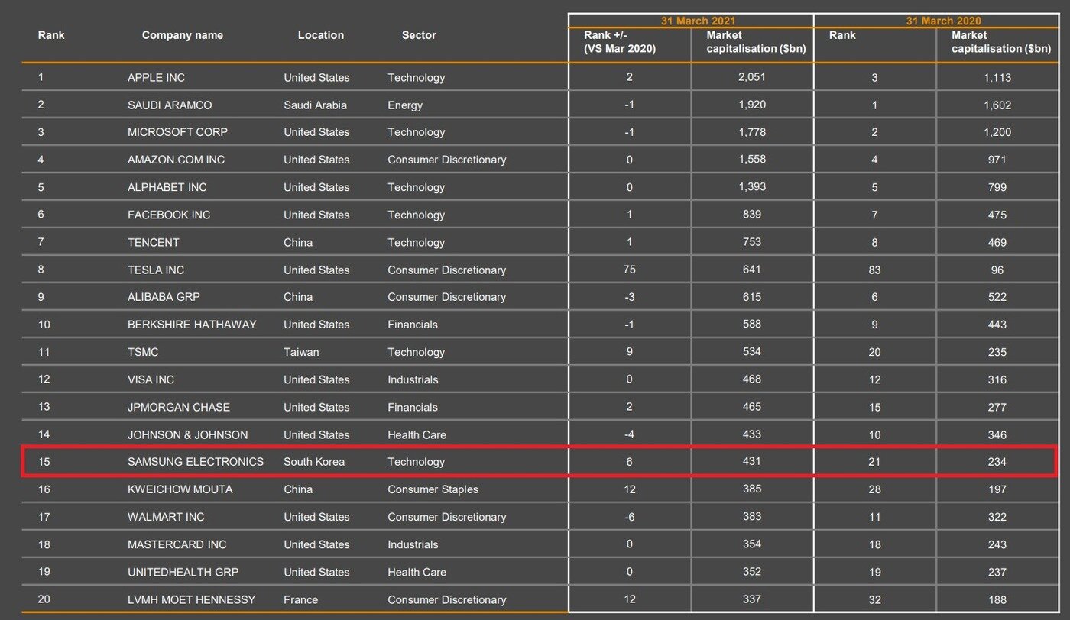Click the Location column header
The image size is (1070, 620).
[320, 35]
